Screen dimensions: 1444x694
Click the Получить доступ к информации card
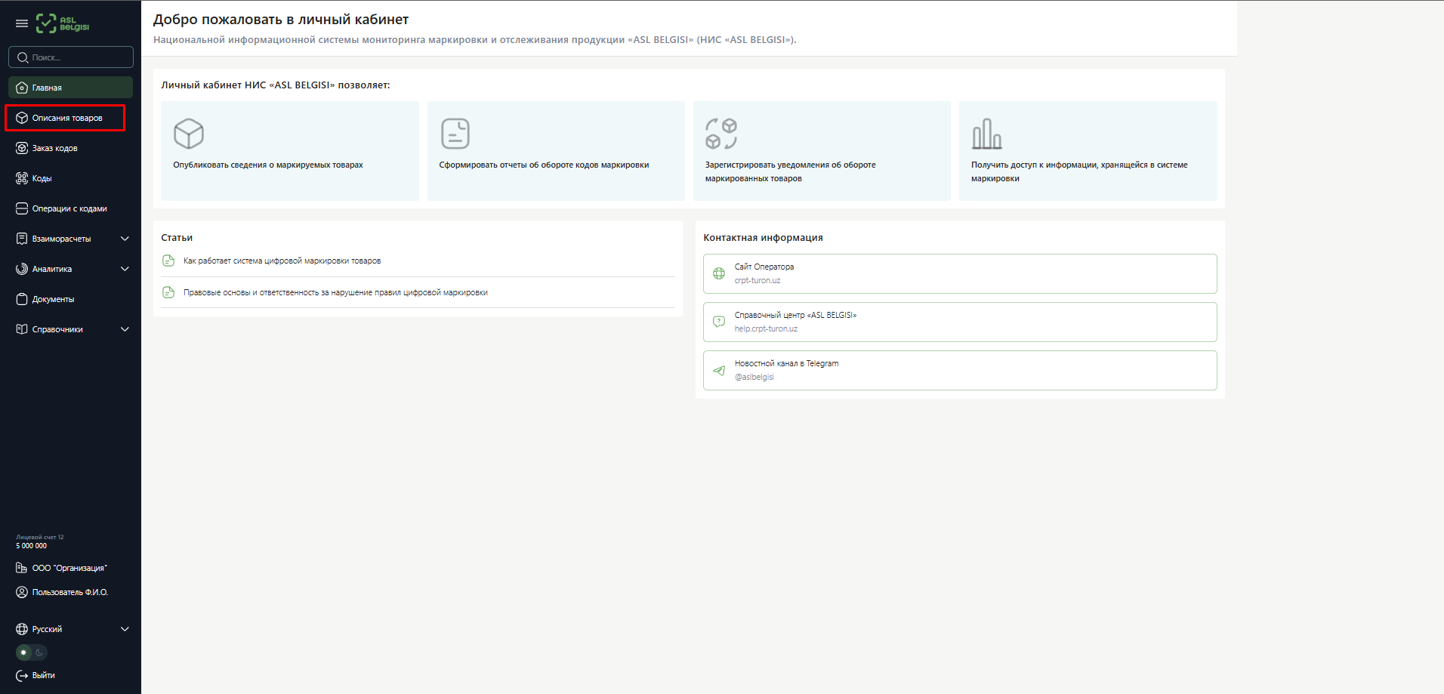click(x=1088, y=151)
